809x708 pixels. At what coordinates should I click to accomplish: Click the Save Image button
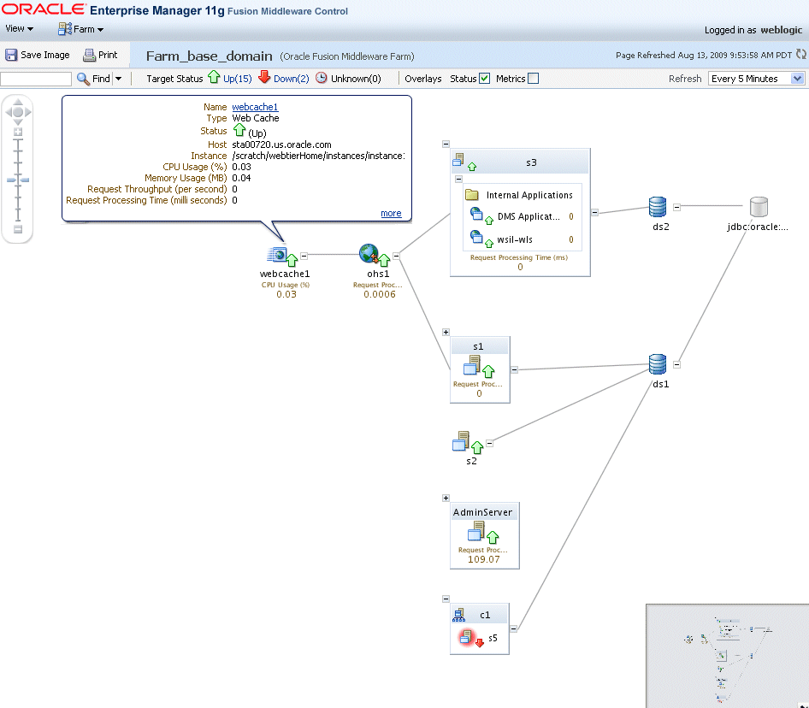tap(37, 55)
